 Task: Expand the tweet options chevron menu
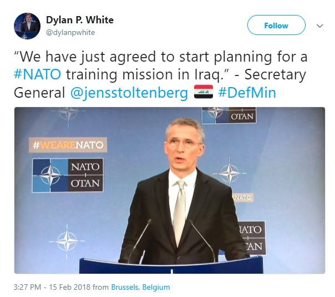(x=319, y=26)
